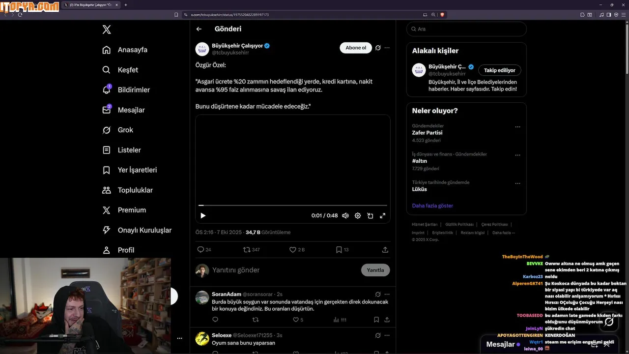Click Grok icon next to Abone ol

point(378,48)
